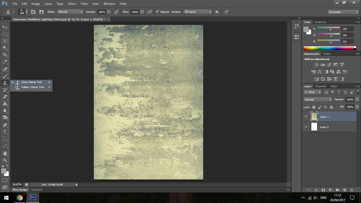Open the brush preset picker arrow
361x203 pixels.
[27, 12]
